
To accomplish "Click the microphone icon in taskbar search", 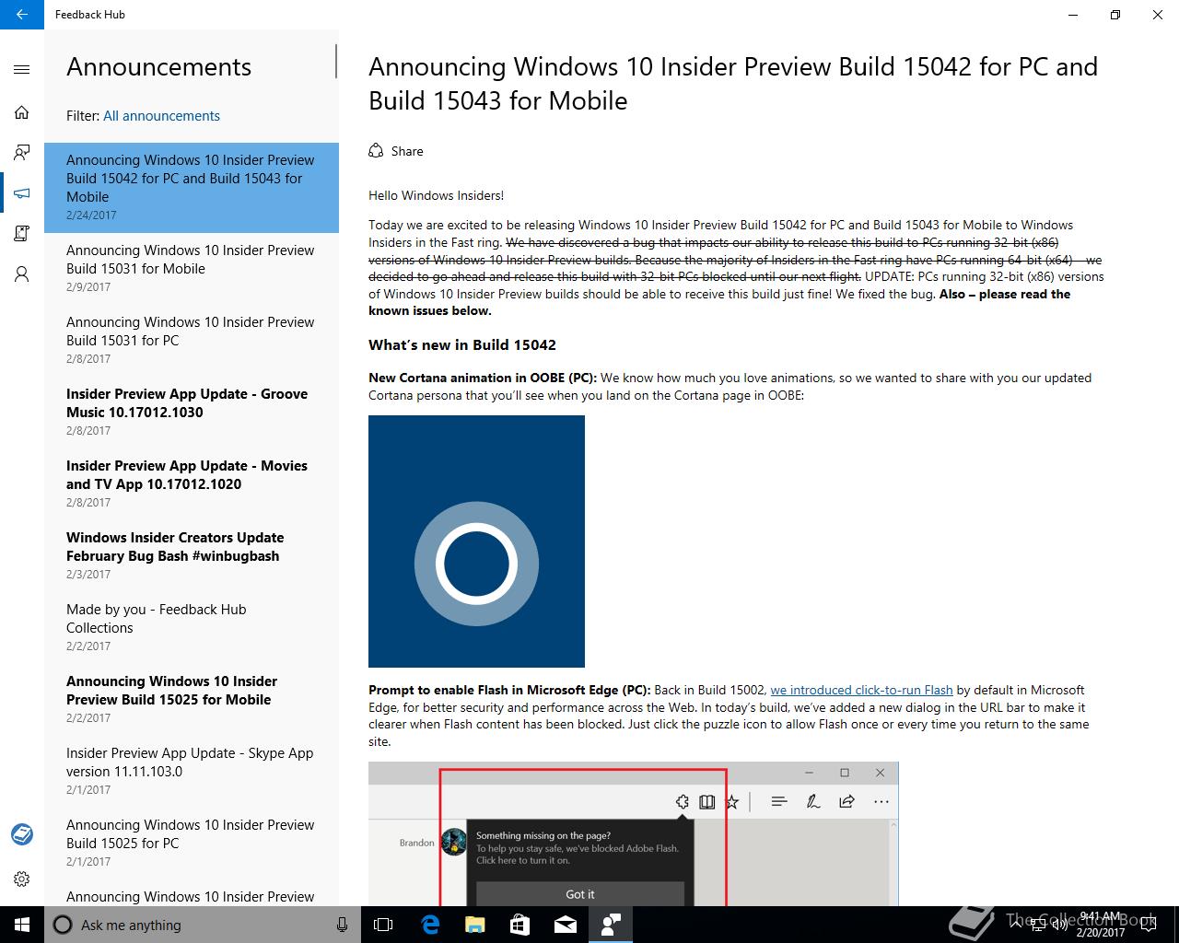I will pos(343,925).
